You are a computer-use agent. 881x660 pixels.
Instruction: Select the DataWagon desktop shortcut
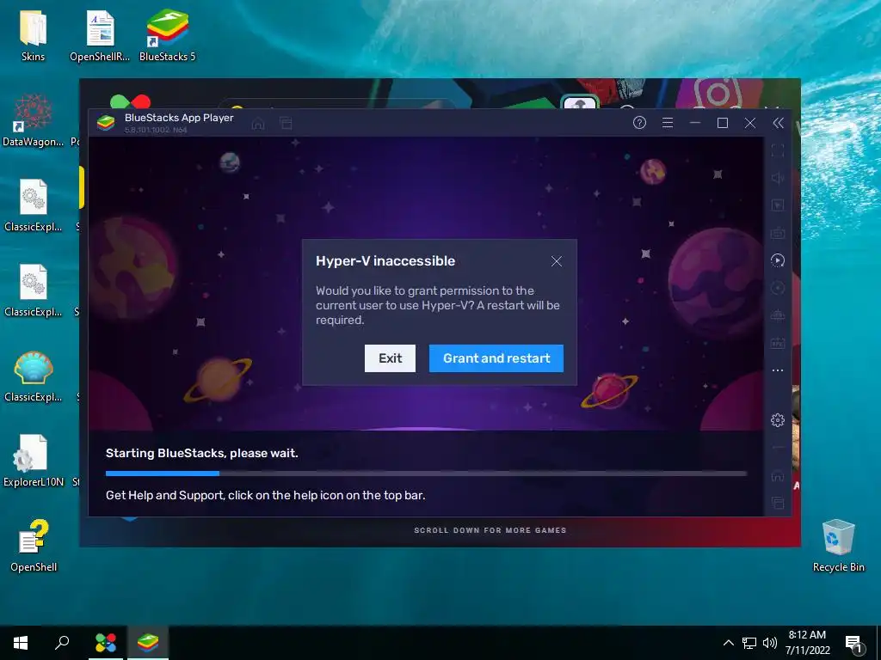34,120
